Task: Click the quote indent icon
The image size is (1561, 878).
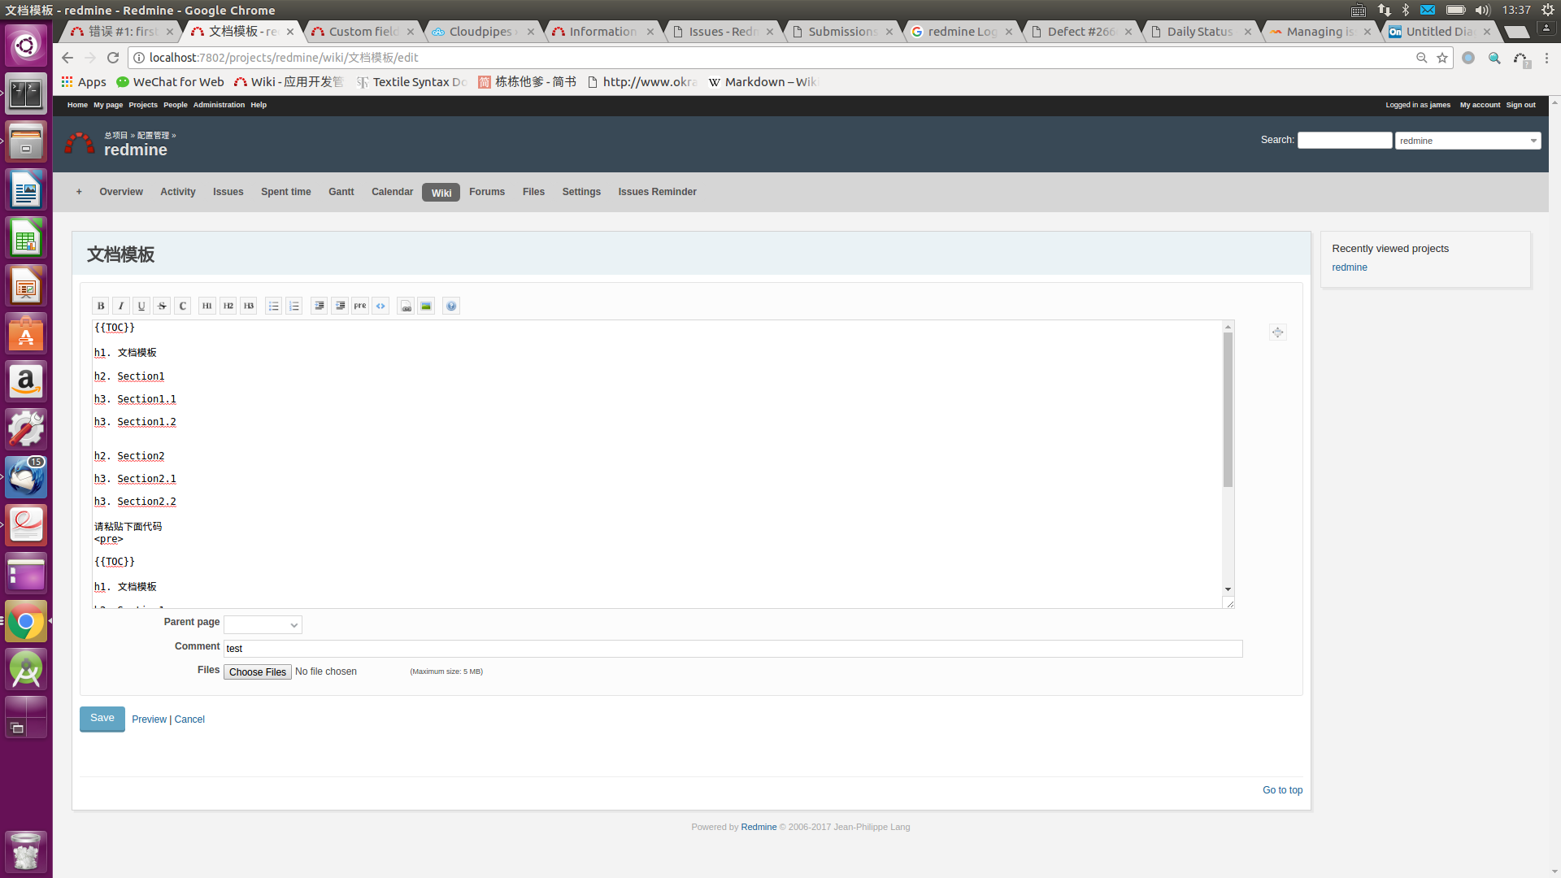Action: (320, 306)
